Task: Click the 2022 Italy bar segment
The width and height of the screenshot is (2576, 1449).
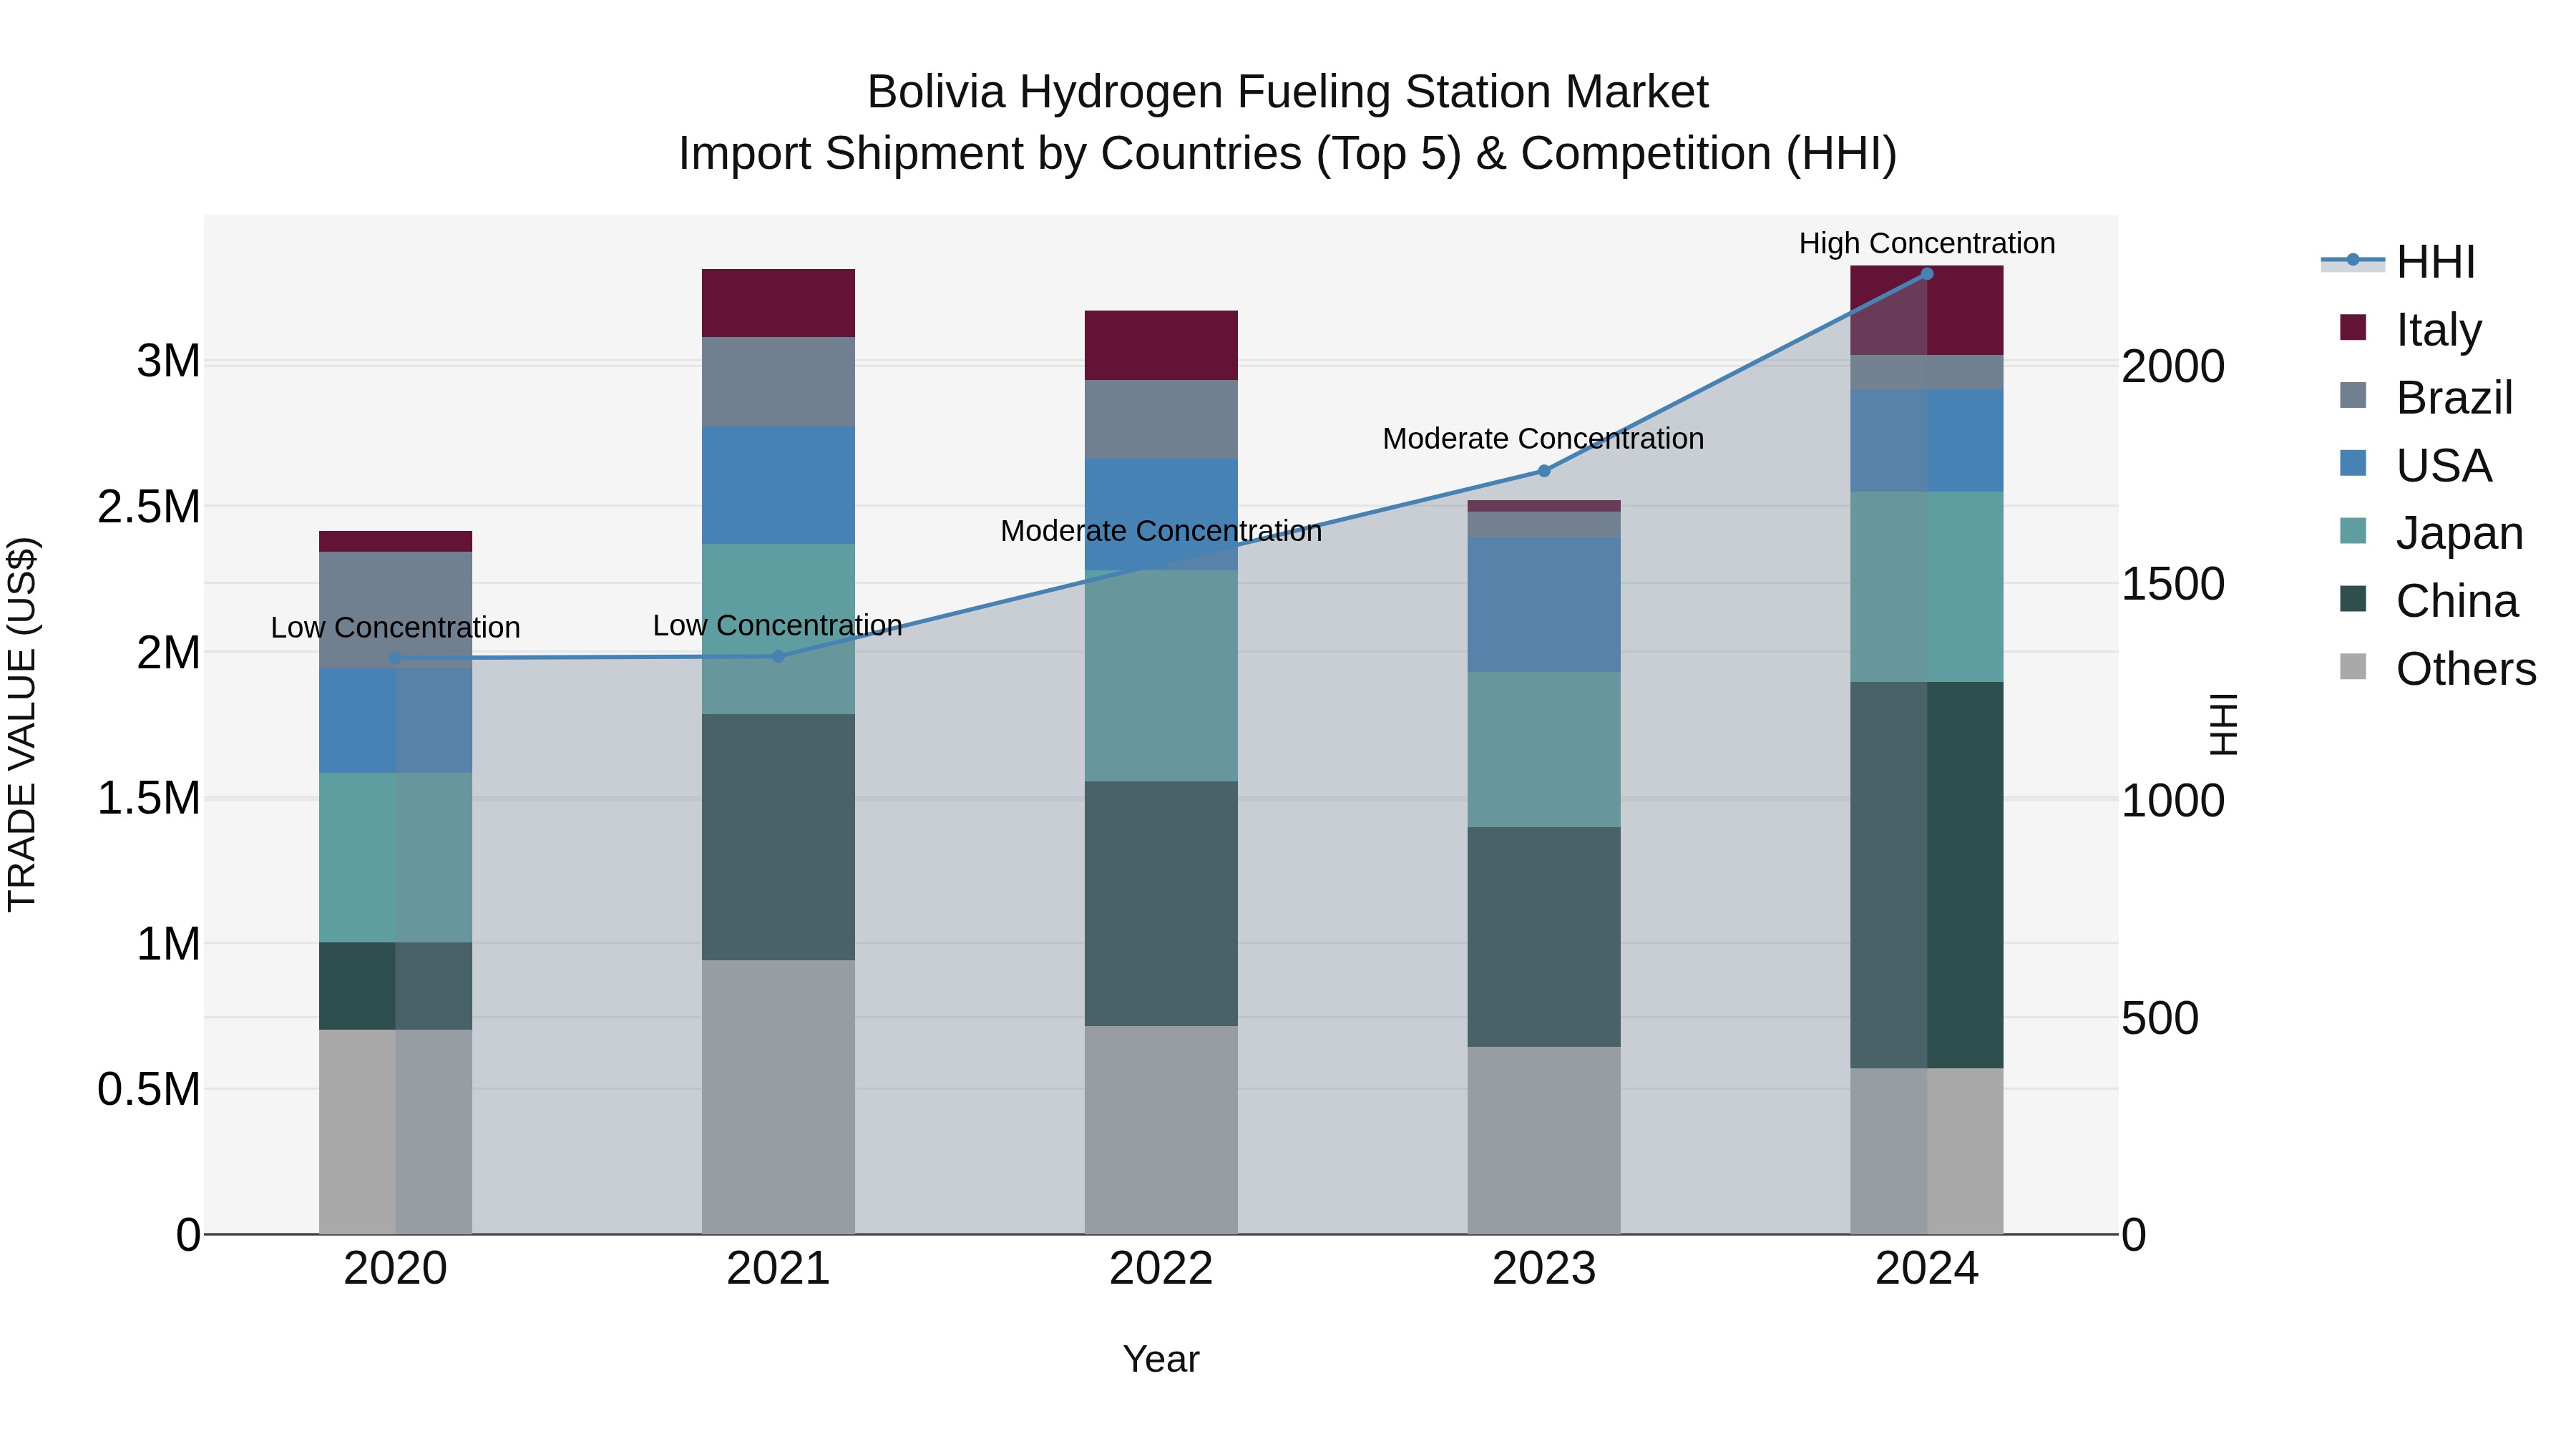Action: tap(1161, 345)
